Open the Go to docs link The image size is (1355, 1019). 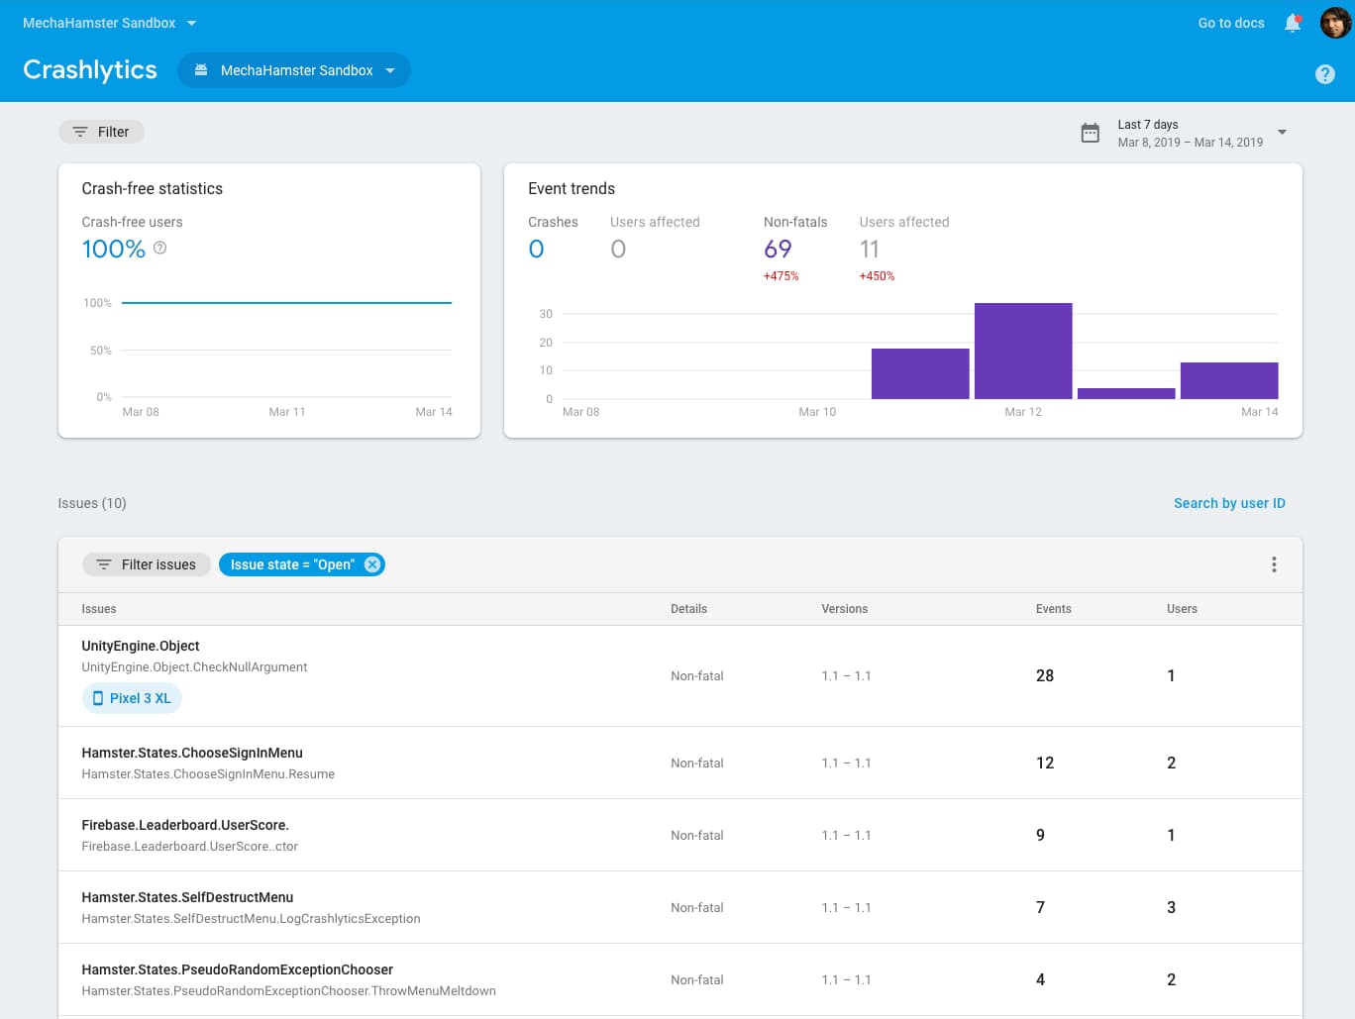click(x=1231, y=23)
